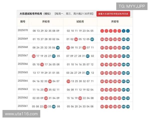Click number 13 in 2025065 开机号
The height and width of the screenshot is (120, 150).
[x=34, y=73]
